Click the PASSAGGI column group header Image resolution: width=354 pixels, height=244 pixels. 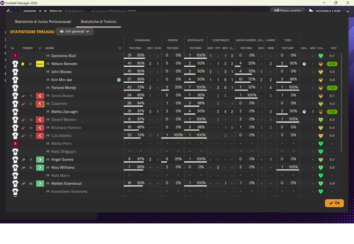click(142, 40)
